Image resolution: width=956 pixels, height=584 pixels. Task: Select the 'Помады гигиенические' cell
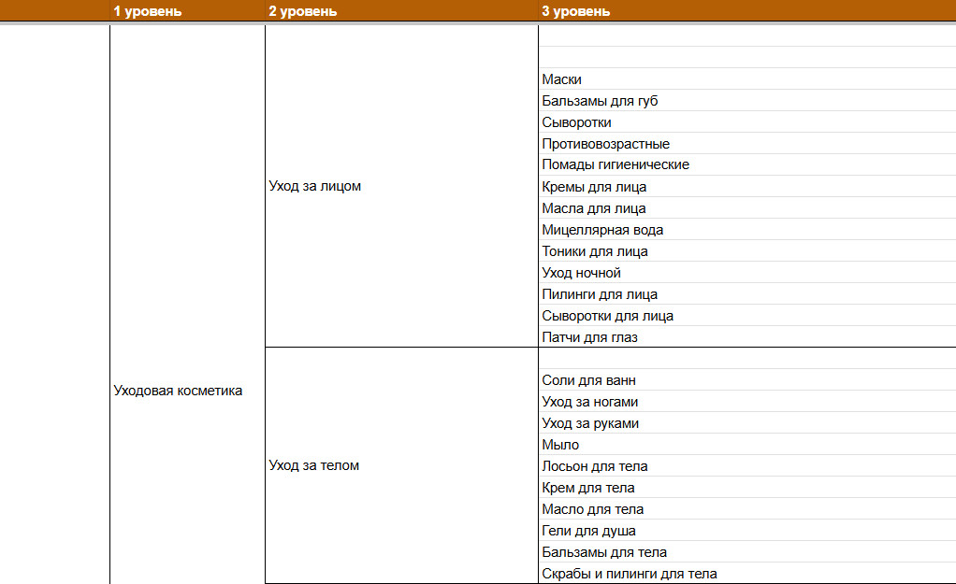746,164
